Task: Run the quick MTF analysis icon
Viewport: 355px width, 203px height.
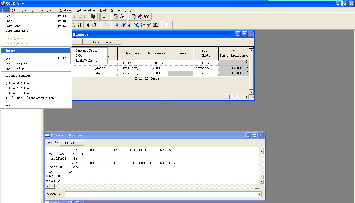Action: (130, 25)
